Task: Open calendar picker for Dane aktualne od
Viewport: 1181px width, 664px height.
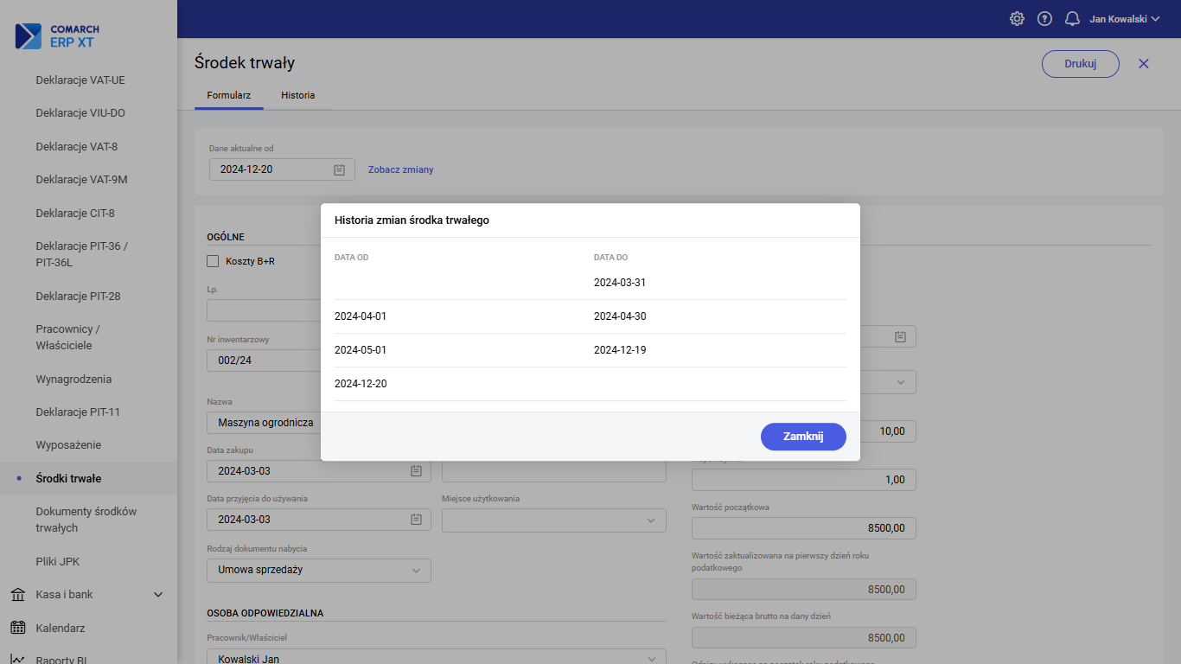Action: pyautogui.click(x=340, y=169)
